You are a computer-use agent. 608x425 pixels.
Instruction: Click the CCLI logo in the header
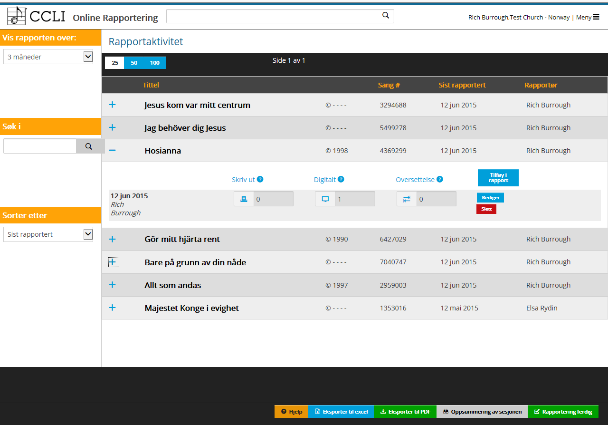point(36,16)
